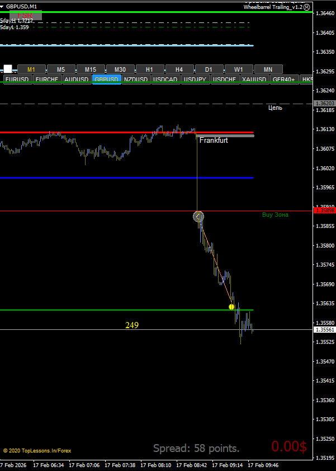336x471 pixels.
Task: Click the light blue horizontal line near 1.36370
Action: coord(127,45)
